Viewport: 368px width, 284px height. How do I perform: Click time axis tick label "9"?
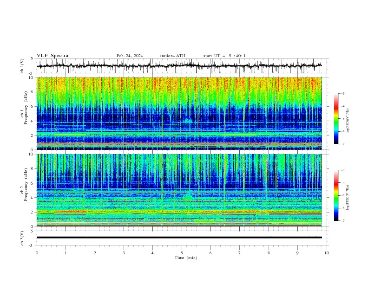[x=297, y=253]
